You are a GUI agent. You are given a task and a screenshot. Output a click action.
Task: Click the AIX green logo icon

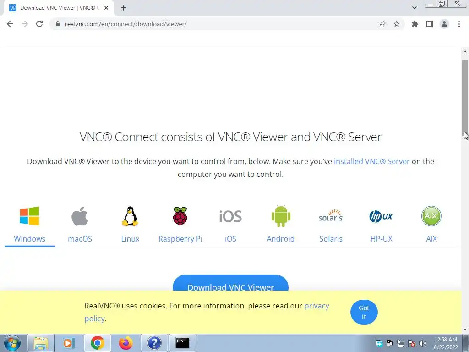[x=431, y=216]
